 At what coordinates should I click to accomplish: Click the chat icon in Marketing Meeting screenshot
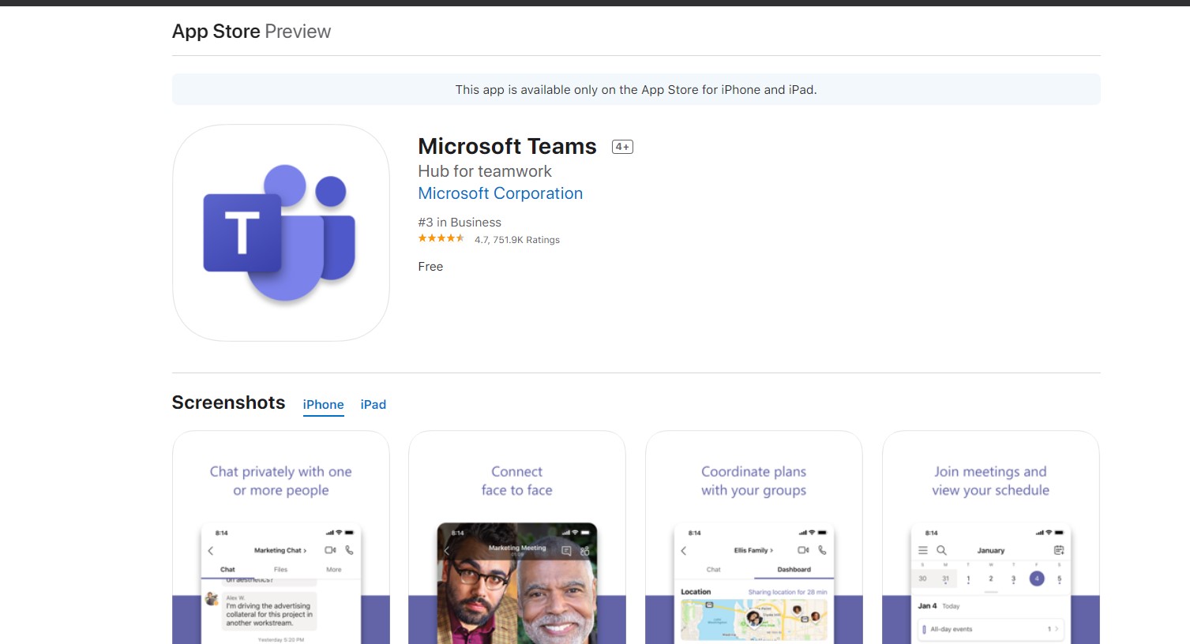(x=566, y=551)
